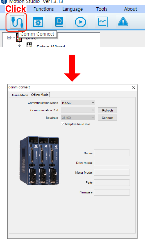145x241 pixels.
Task: Open the Communication Mode RS232 dropdown
Action: pos(78,103)
